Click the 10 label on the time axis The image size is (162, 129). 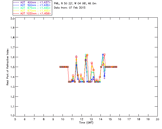63,119
